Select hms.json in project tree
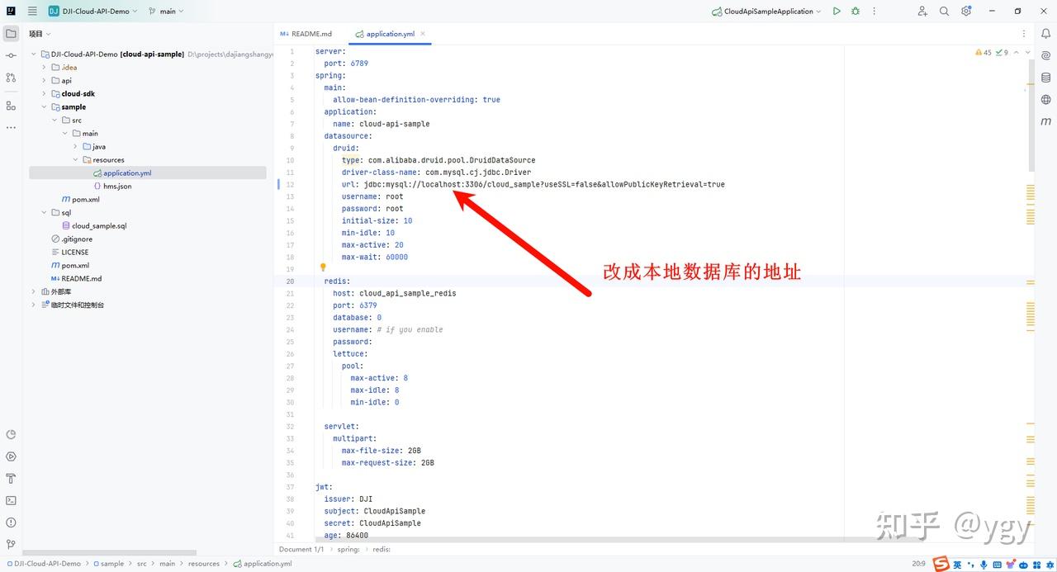The width and height of the screenshot is (1057, 572). click(x=111, y=187)
